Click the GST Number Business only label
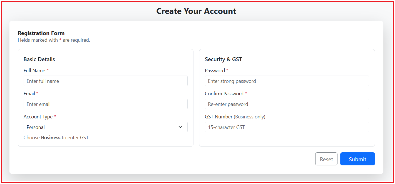 point(235,116)
